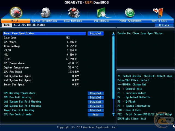This screenshot has width=175, height=131.
Task: Click the F9 System Information hint
Action: pos(134,106)
